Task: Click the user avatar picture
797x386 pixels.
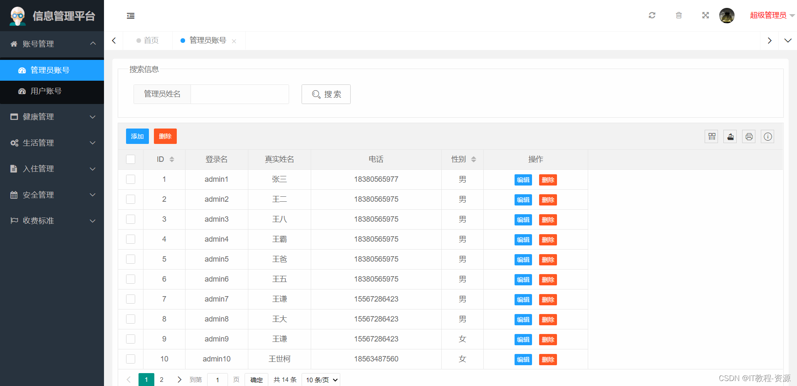Action: pos(727,15)
